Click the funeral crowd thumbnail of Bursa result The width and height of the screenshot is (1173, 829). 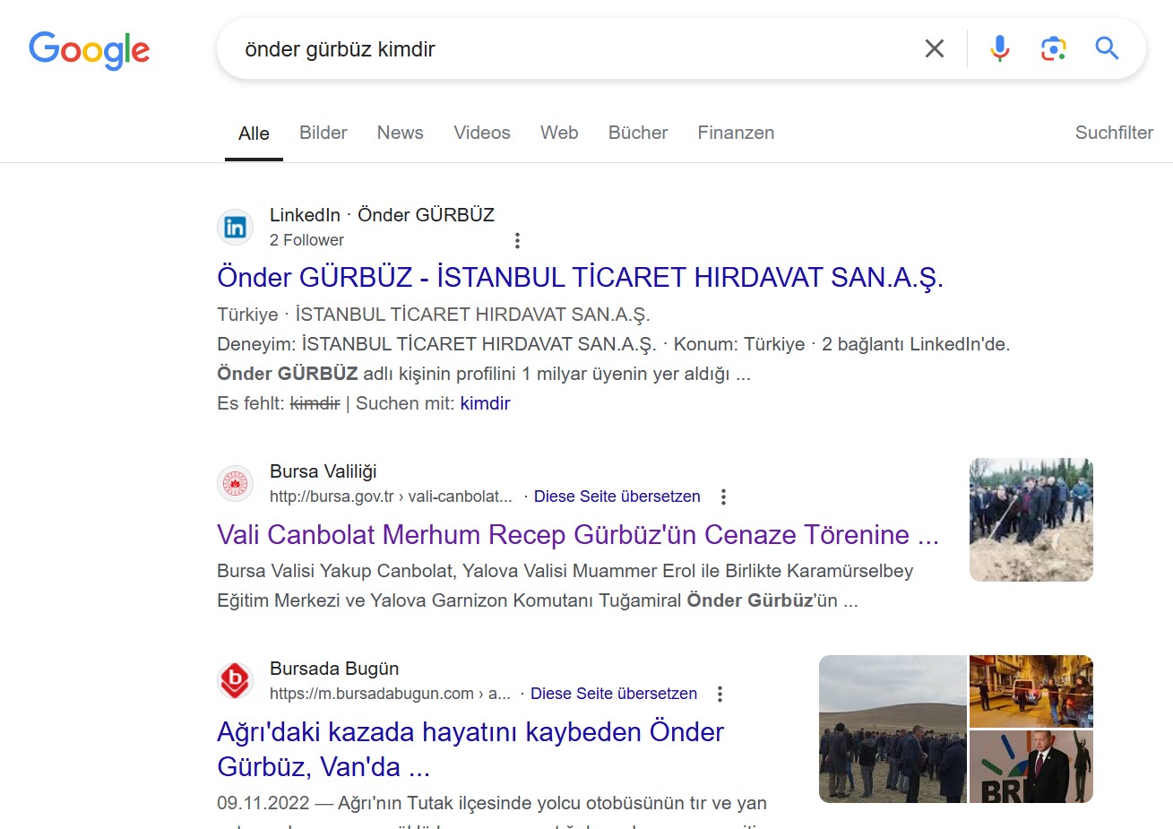point(1031,520)
